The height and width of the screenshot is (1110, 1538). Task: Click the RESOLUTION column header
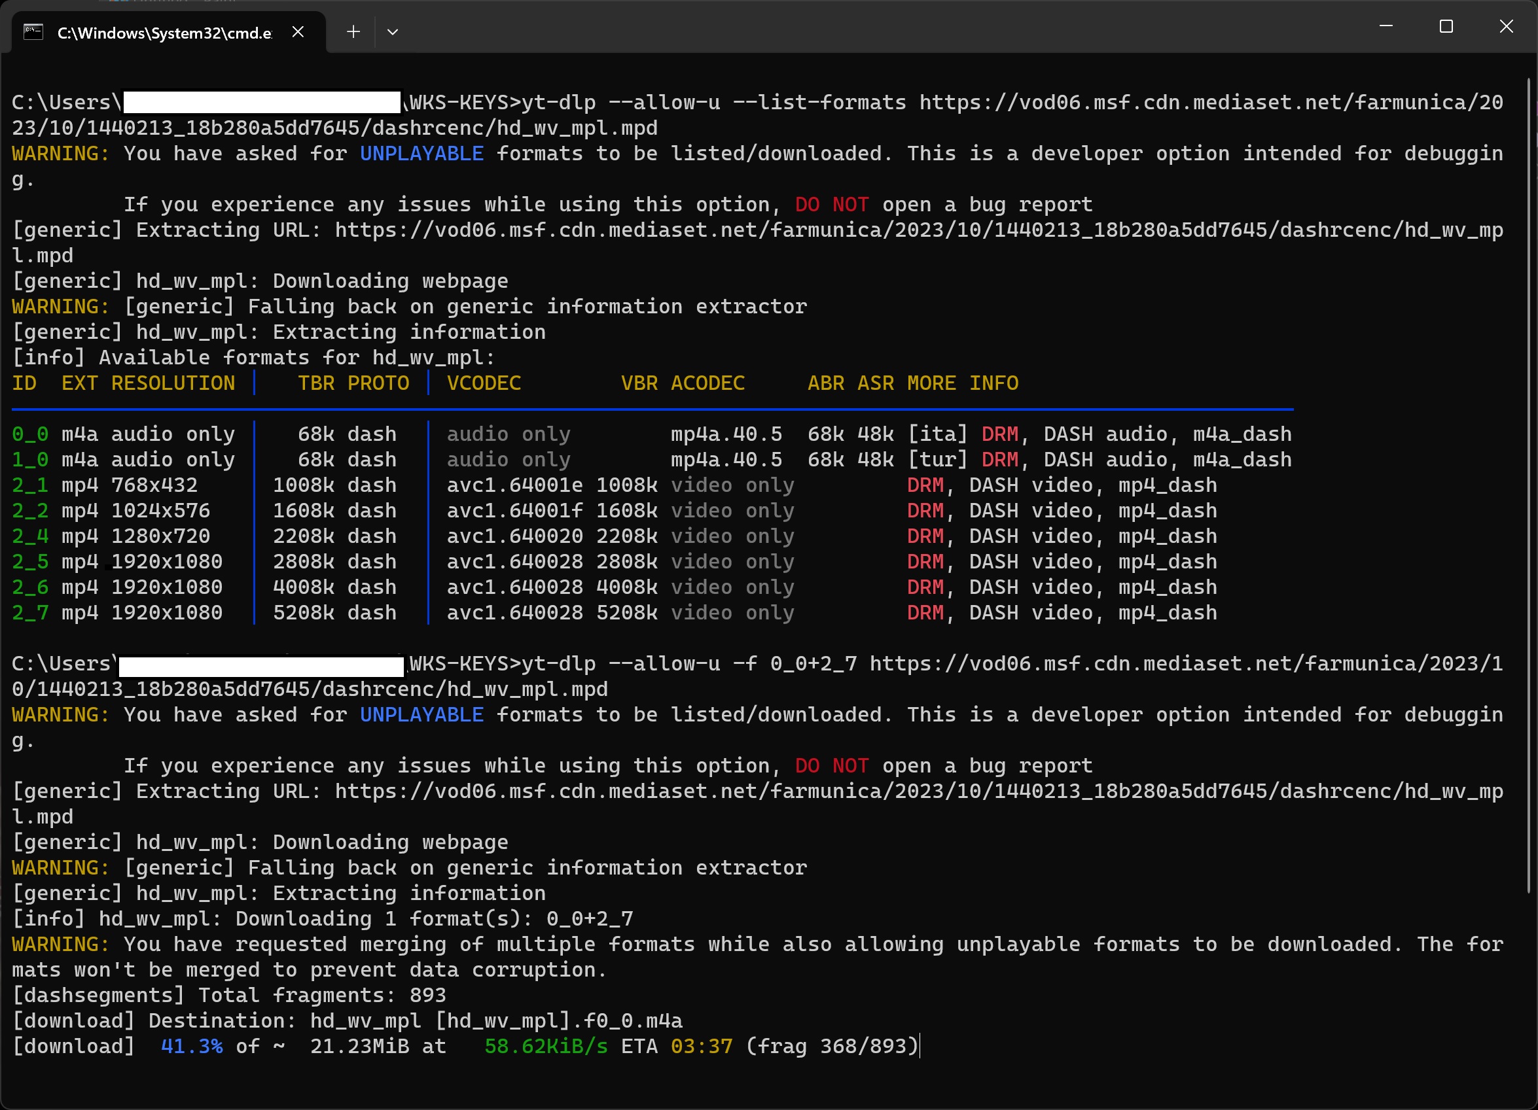pyautogui.click(x=173, y=383)
